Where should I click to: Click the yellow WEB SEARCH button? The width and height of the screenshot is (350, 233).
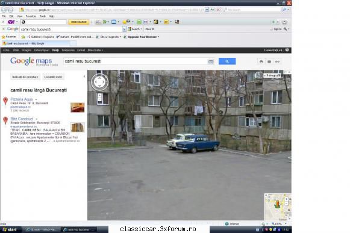tap(78, 22)
